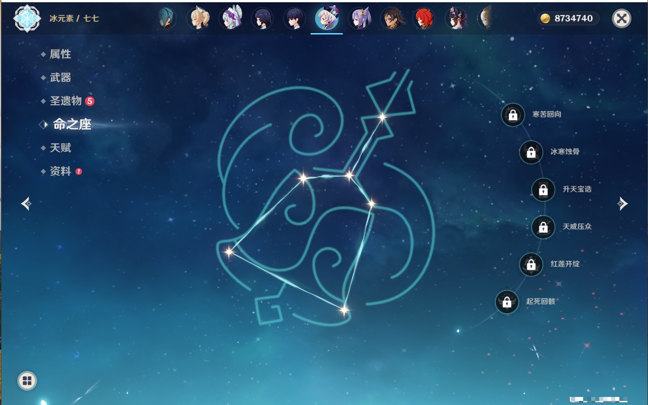Click the lock icon beside 天威压众
648x405 pixels.
click(x=543, y=227)
